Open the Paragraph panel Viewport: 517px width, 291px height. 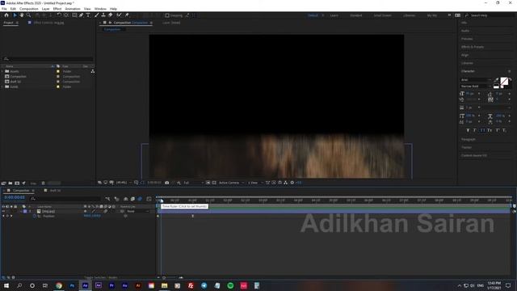pyautogui.click(x=469, y=140)
